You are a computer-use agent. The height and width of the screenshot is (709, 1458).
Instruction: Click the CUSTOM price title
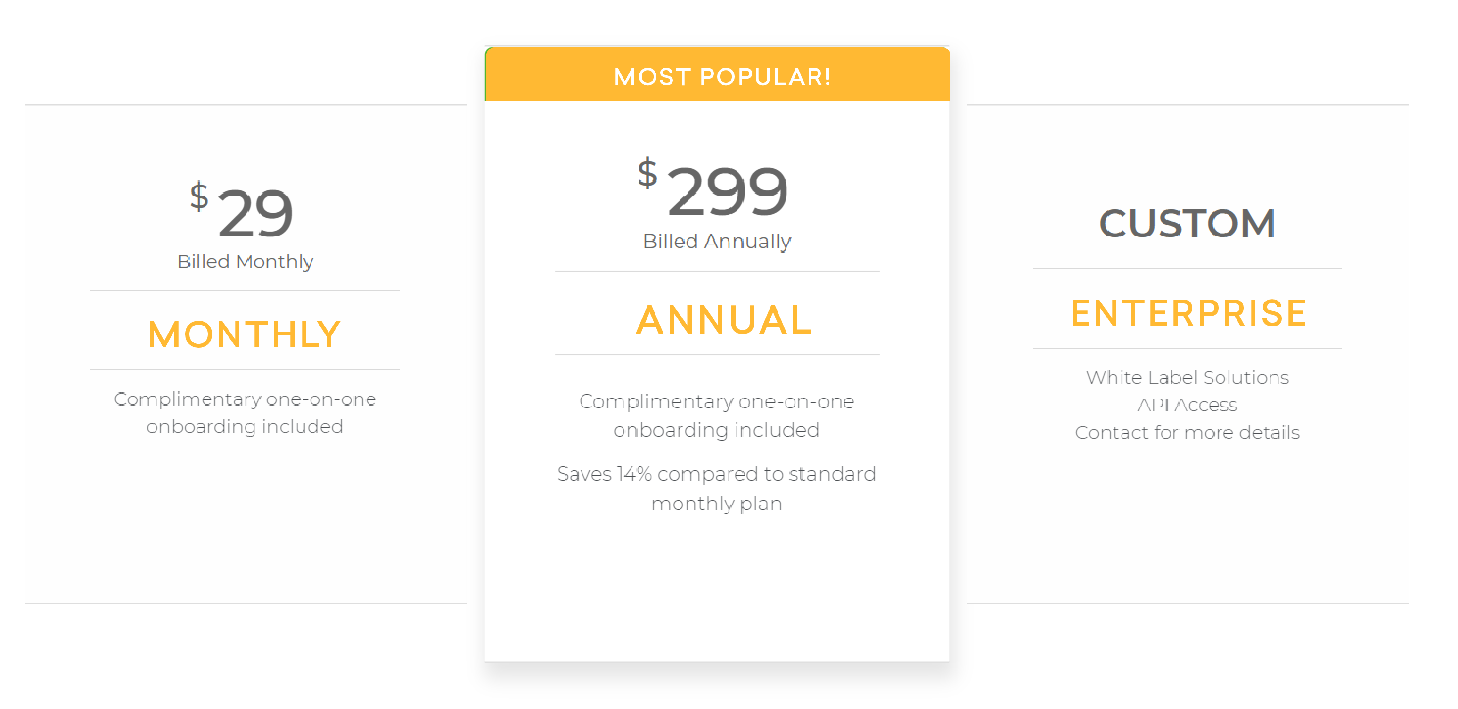point(1187,223)
